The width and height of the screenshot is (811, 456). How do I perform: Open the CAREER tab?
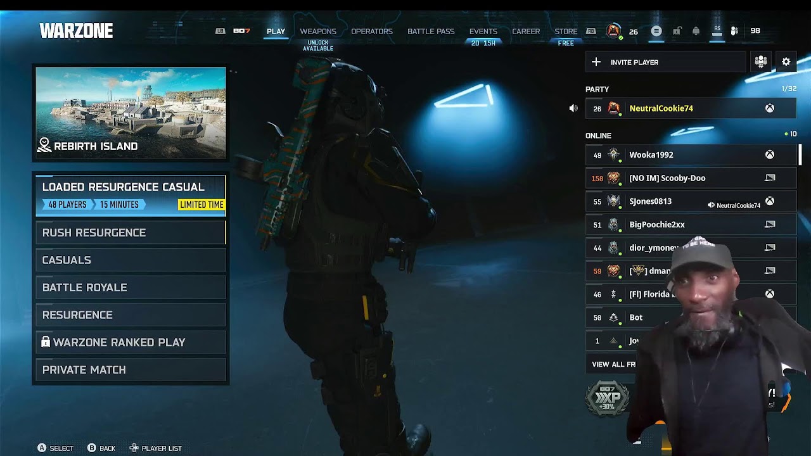pyautogui.click(x=526, y=31)
